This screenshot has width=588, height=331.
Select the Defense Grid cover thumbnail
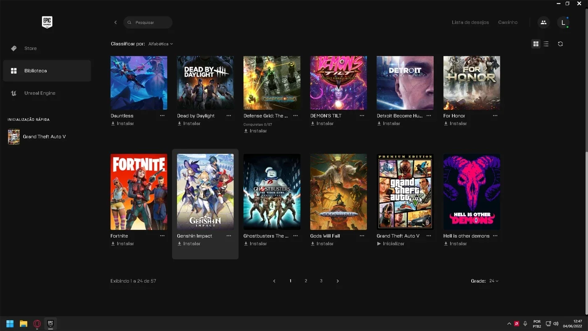click(x=272, y=83)
